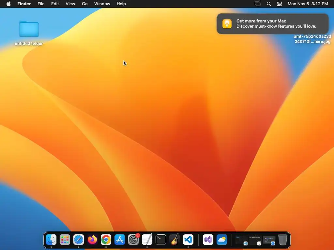Viewport: 334px width, 250px height.
Task: Open purple Visual Studio icon in Dock
Action: coord(208,240)
